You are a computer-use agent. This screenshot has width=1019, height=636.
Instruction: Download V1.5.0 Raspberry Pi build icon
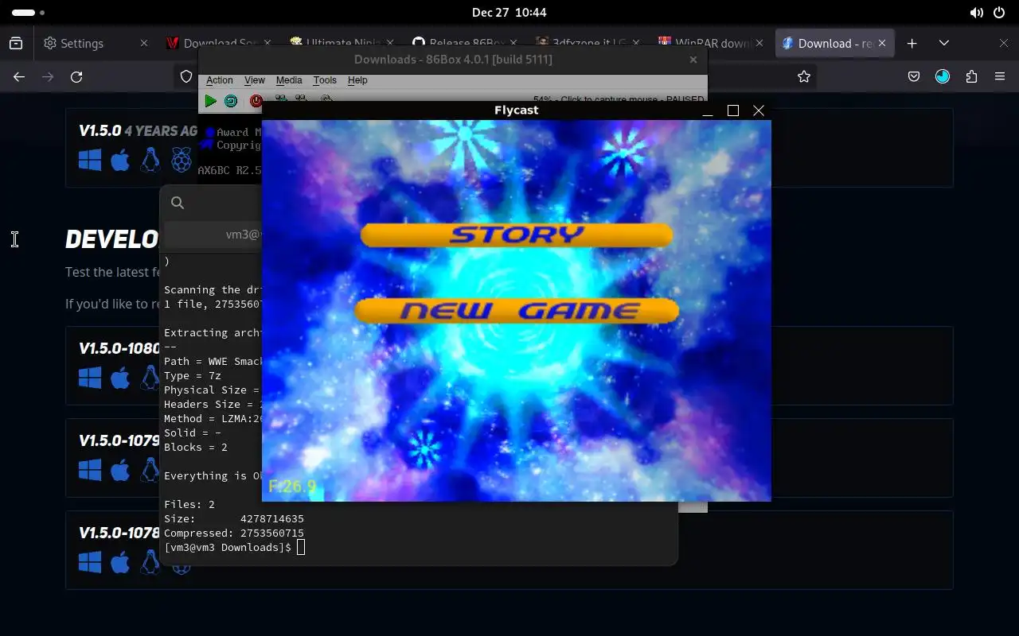182,161
